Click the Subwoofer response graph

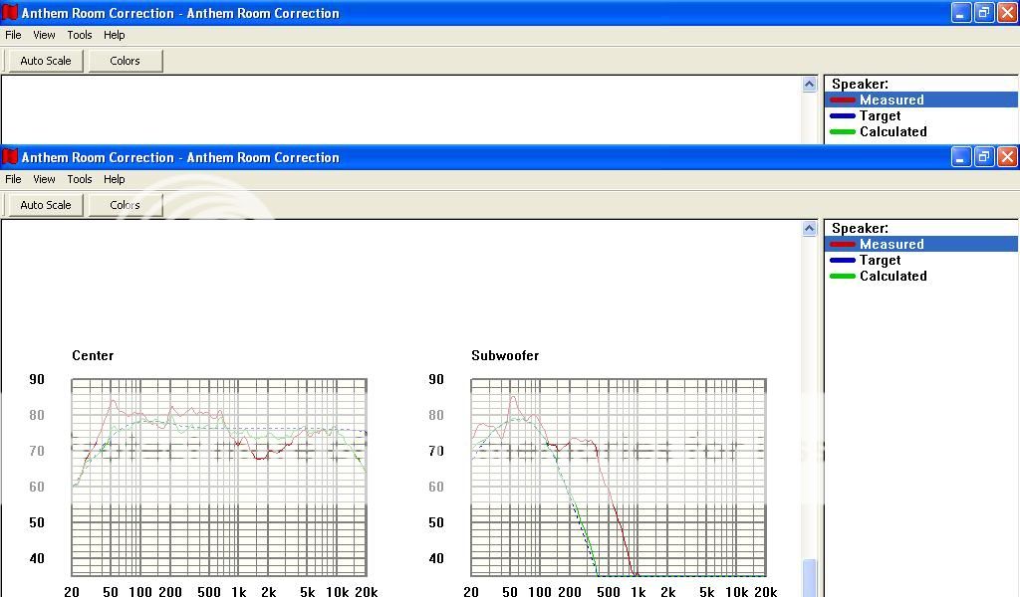tap(619, 478)
